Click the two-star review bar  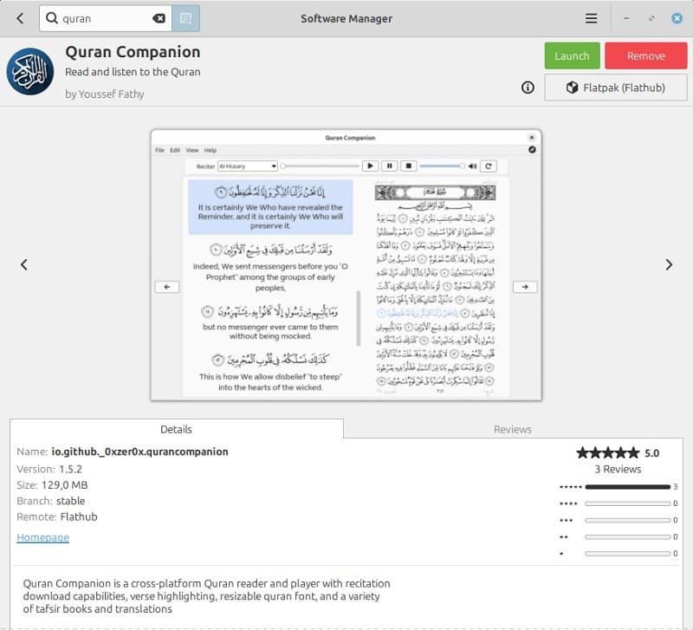tap(627, 537)
